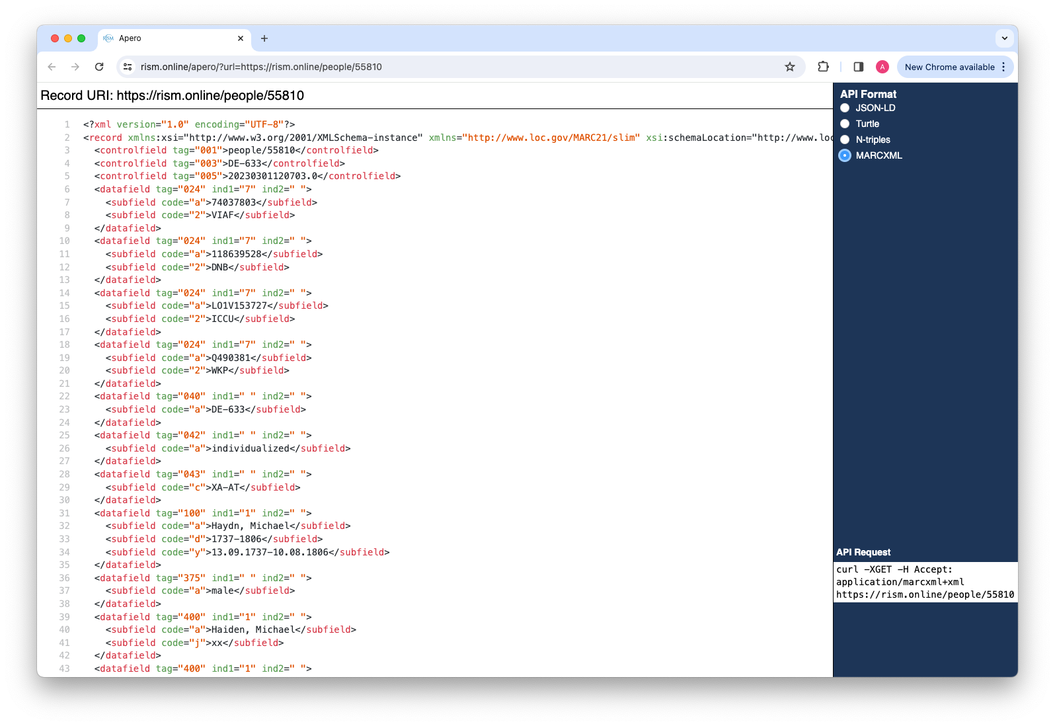The image size is (1055, 726).
Task: Click the subfield value 'xx' on line 41
Action: tap(217, 643)
